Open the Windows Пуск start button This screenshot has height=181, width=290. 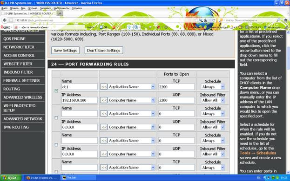[x=11, y=178]
